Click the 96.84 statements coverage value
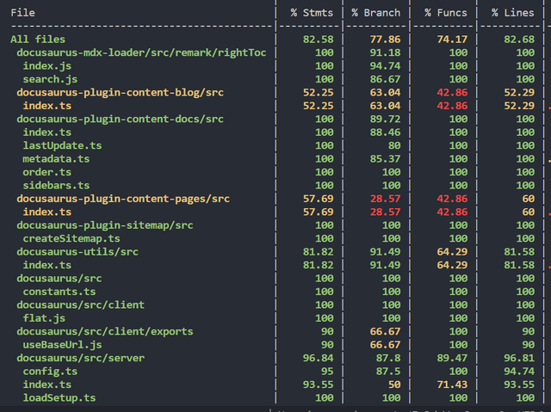The width and height of the screenshot is (551, 412). (319, 359)
